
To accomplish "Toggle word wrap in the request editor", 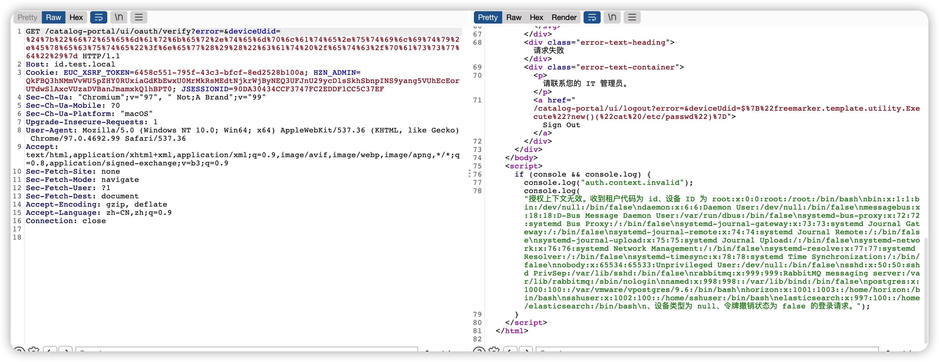I will click(98, 17).
